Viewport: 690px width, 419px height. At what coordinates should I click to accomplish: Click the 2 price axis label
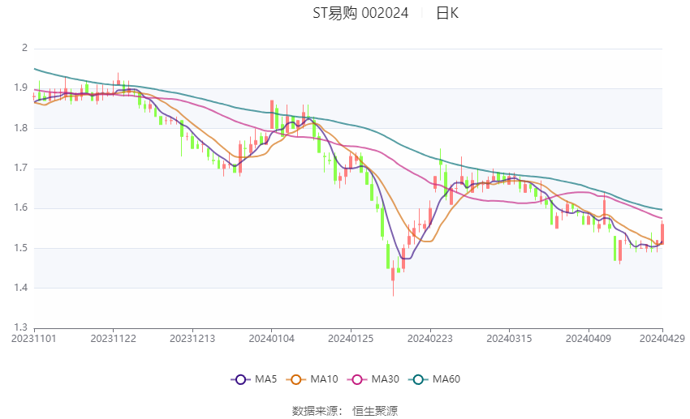click(x=24, y=48)
